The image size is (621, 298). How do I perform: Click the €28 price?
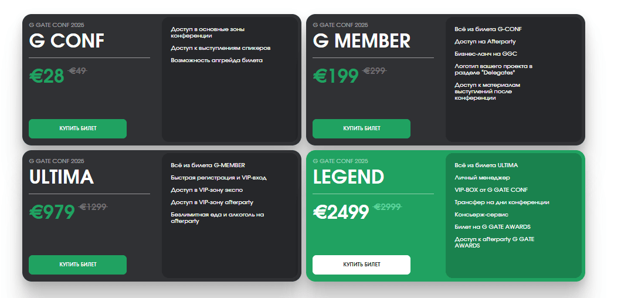[47, 76]
